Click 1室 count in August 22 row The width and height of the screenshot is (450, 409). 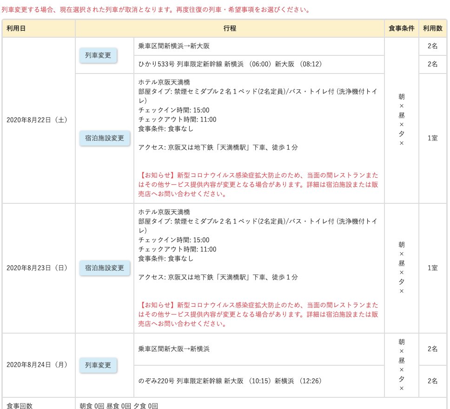point(433,138)
